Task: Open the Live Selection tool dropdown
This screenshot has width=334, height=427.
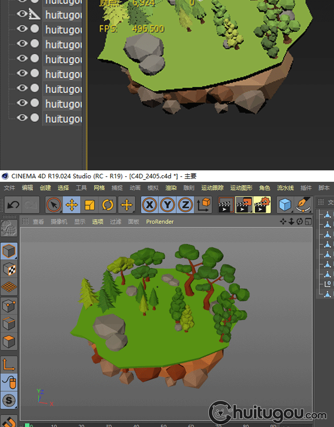Action: coord(54,205)
